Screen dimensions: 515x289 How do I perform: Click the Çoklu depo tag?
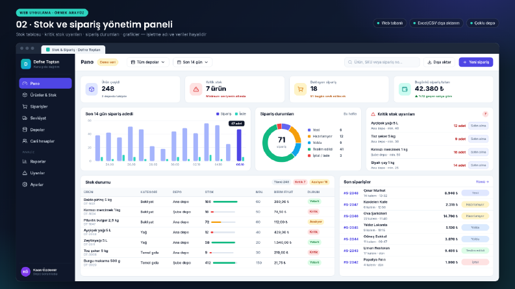(483, 23)
